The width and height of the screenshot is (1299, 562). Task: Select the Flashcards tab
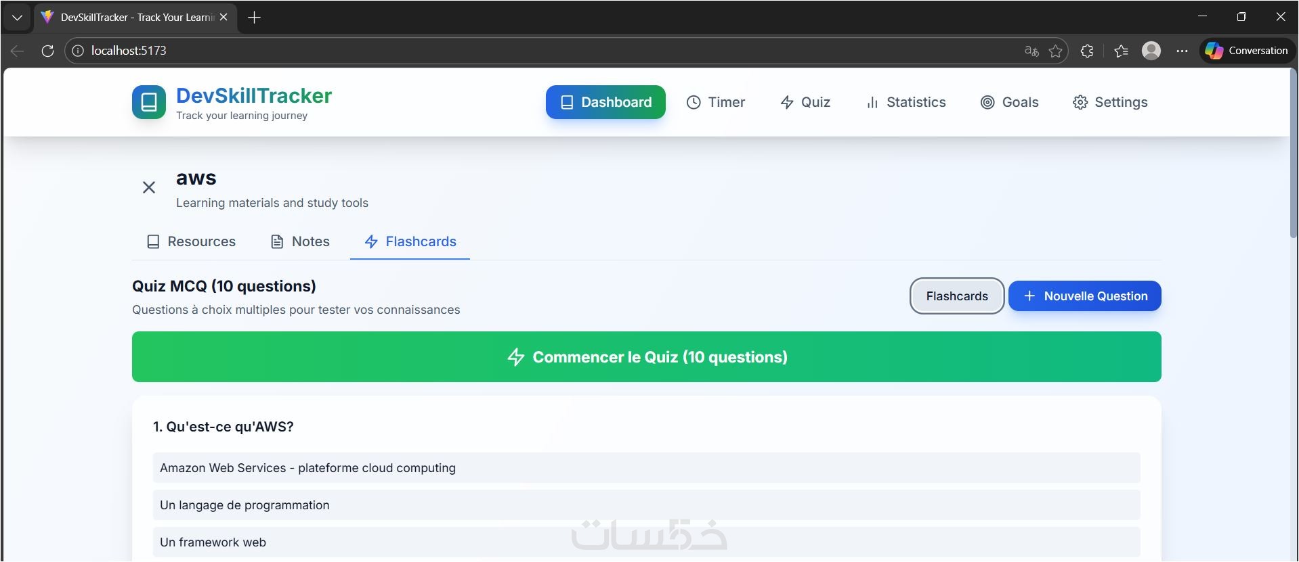pos(410,241)
